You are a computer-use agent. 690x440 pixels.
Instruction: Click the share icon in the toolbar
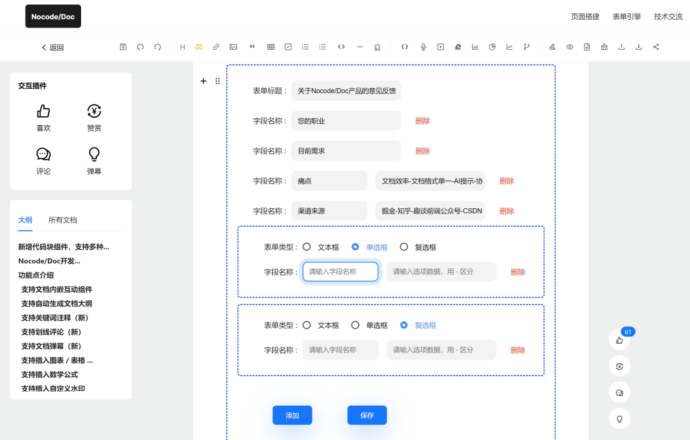(x=656, y=47)
